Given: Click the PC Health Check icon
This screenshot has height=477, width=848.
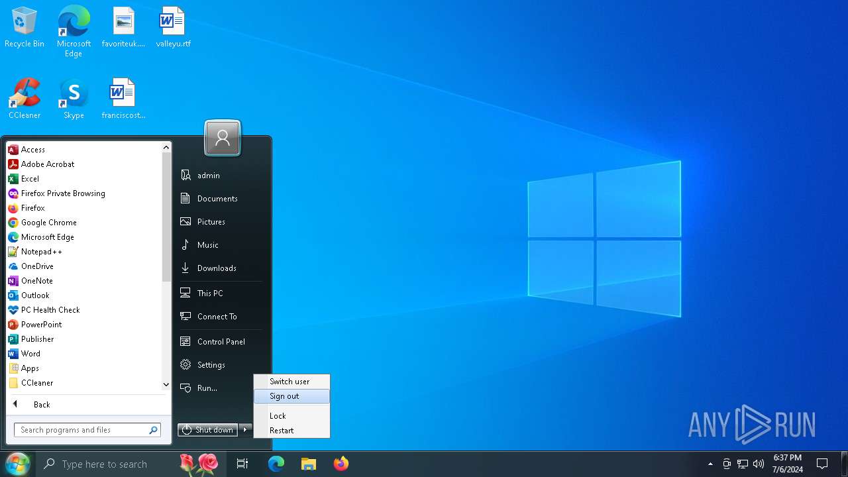Looking at the screenshot, I should point(13,310).
